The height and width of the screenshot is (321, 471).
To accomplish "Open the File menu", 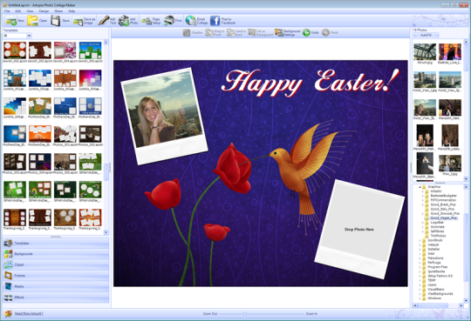I will tap(7, 11).
